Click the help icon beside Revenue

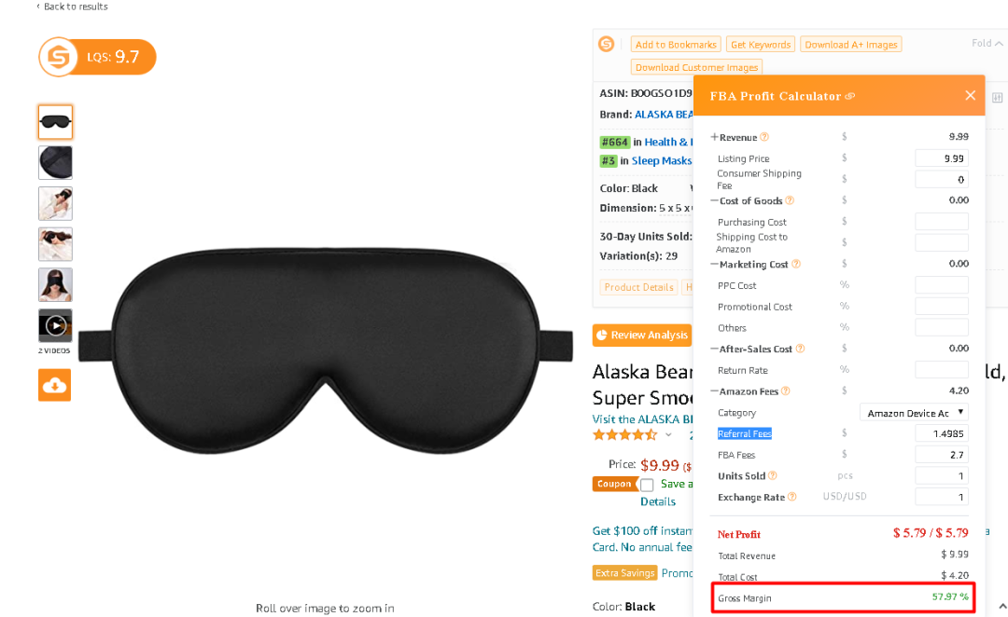point(764,137)
